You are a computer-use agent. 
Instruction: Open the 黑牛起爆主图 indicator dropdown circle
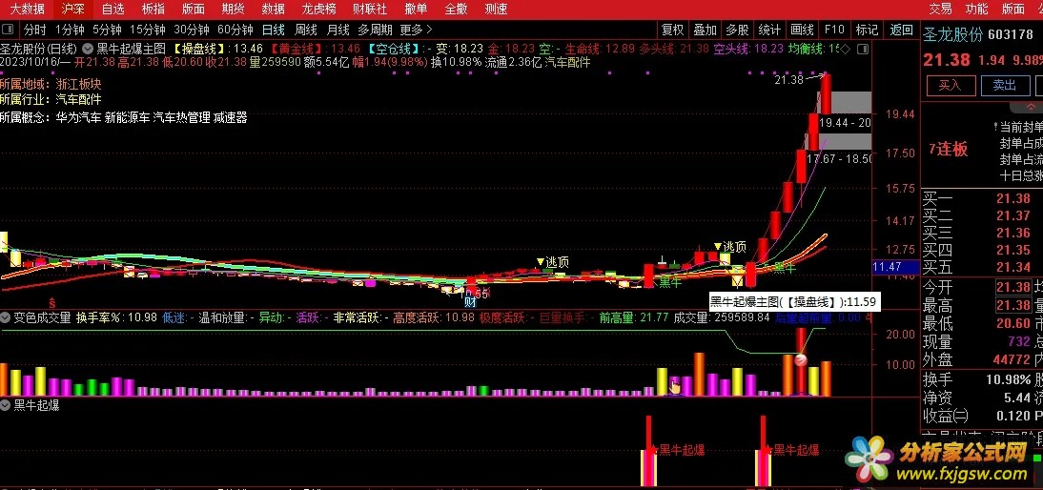87,49
